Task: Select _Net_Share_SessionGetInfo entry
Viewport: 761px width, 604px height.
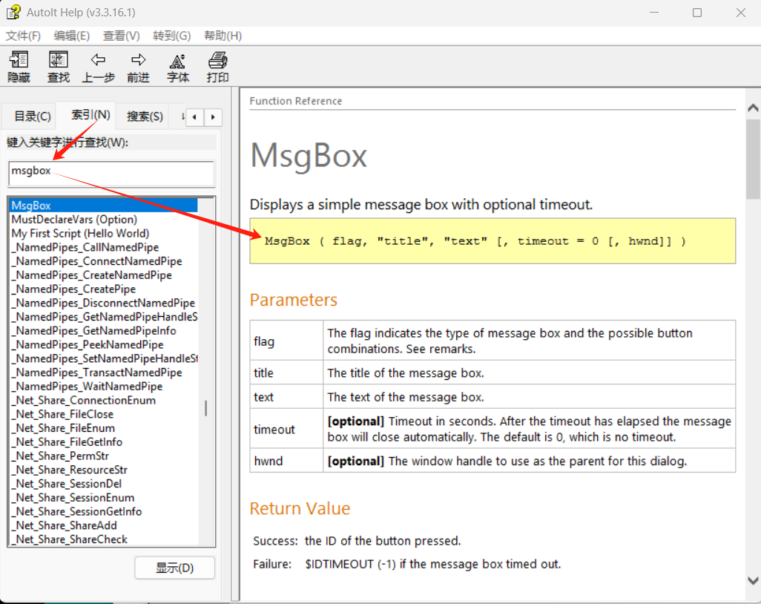Action: [x=76, y=512]
